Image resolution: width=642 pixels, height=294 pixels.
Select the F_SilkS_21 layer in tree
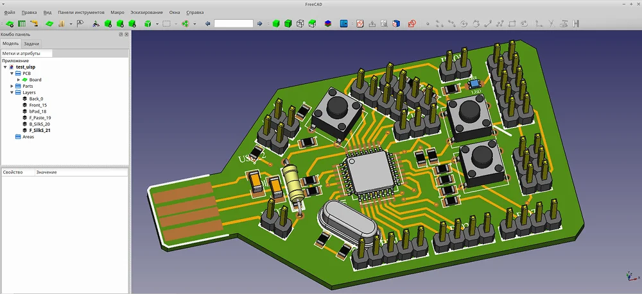(40, 130)
